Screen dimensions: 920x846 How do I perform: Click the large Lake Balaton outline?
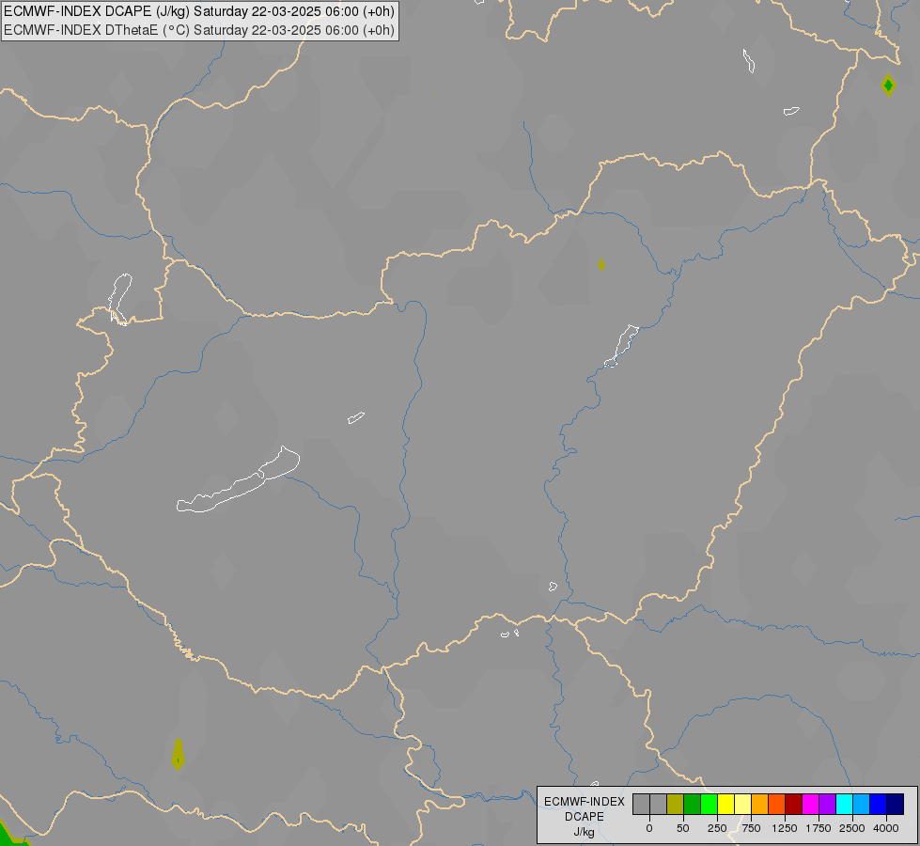(238, 479)
